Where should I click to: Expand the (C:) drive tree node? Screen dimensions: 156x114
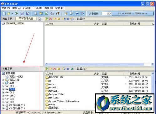point(3,86)
